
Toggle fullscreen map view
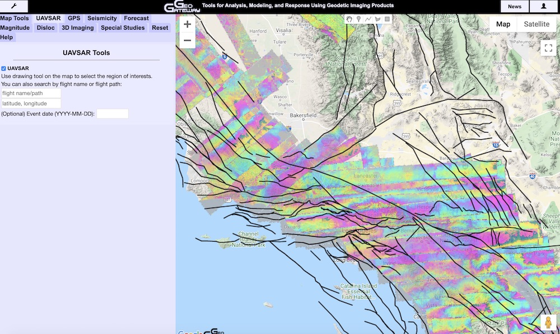(548, 48)
